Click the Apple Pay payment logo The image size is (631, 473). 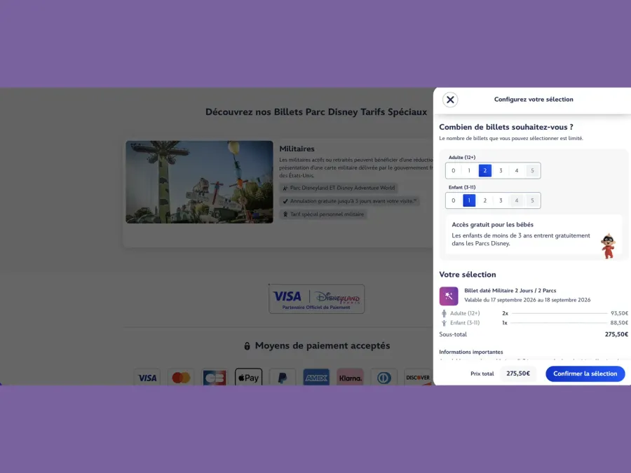248,378
